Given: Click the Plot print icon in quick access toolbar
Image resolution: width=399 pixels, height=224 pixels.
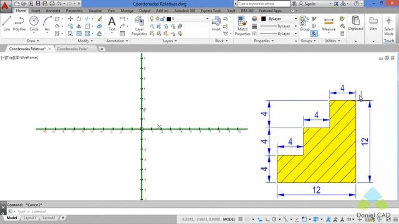Looking at the screenshot, I should [x=52, y=4].
